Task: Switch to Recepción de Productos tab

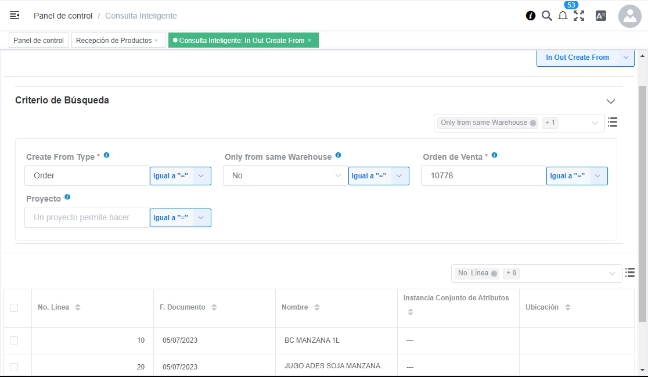Action: (114, 41)
